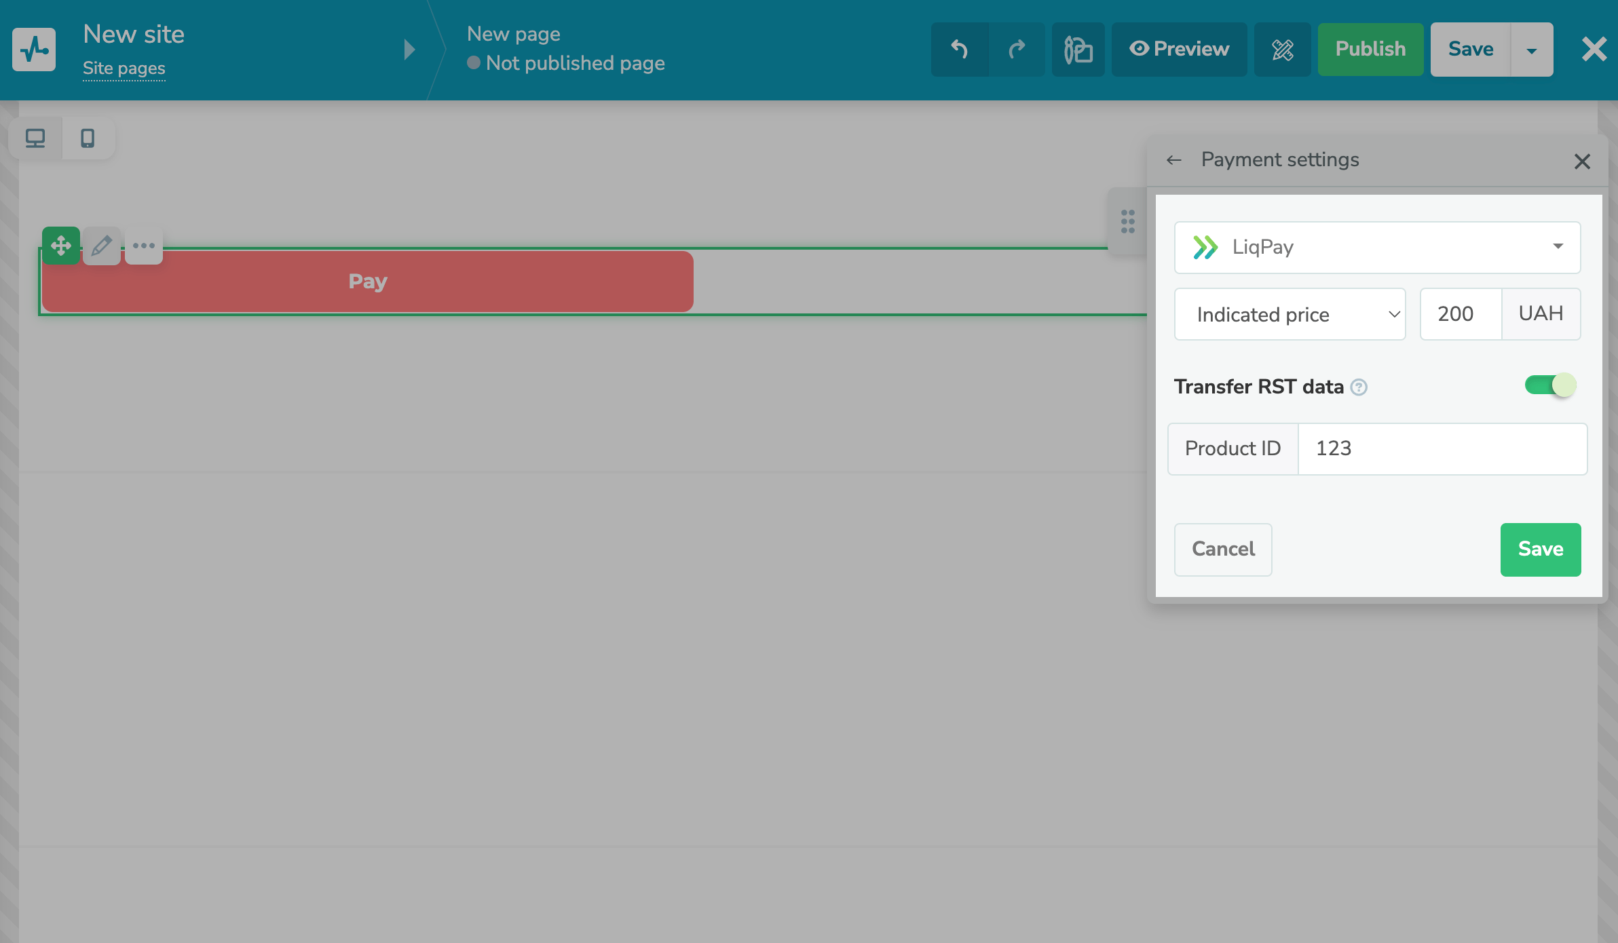Cancel the payment settings changes

click(1224, 550)
